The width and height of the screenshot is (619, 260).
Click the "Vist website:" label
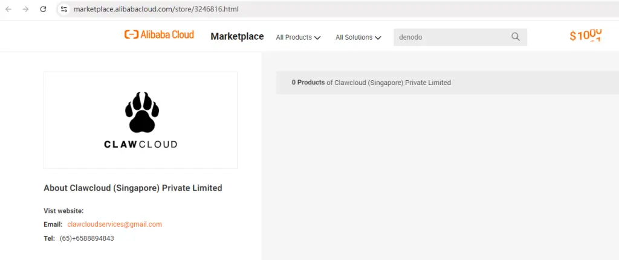63,211
